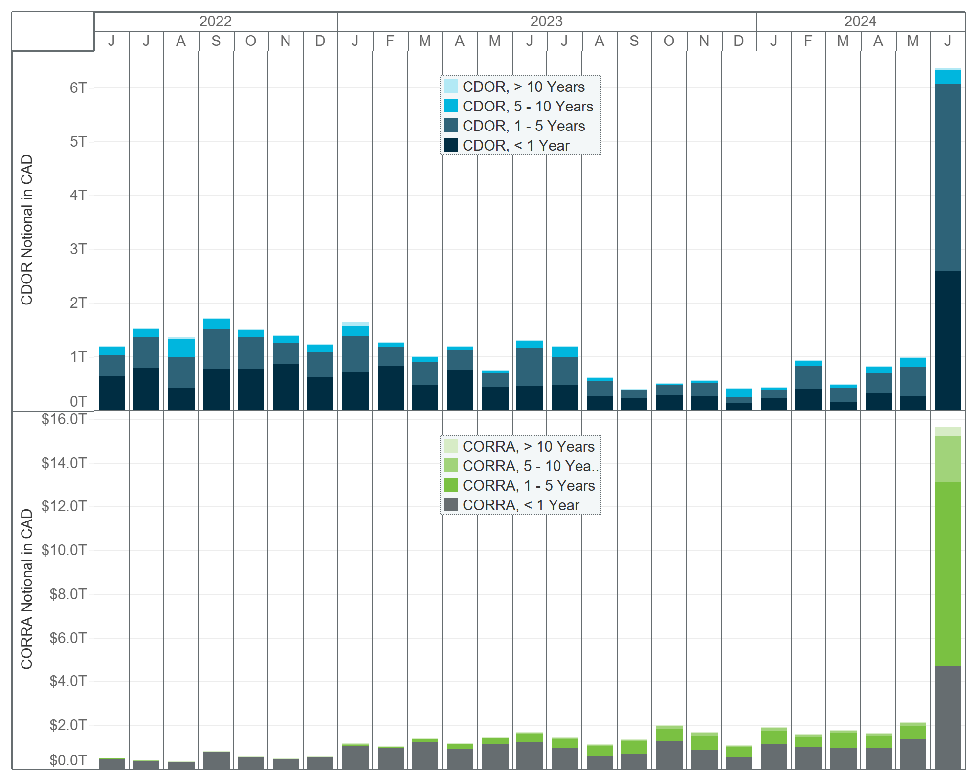Image resolution: width=978 pixels, height=782 pixels.
Task: Click the $12.0T axis label
Action: [64, 506]
